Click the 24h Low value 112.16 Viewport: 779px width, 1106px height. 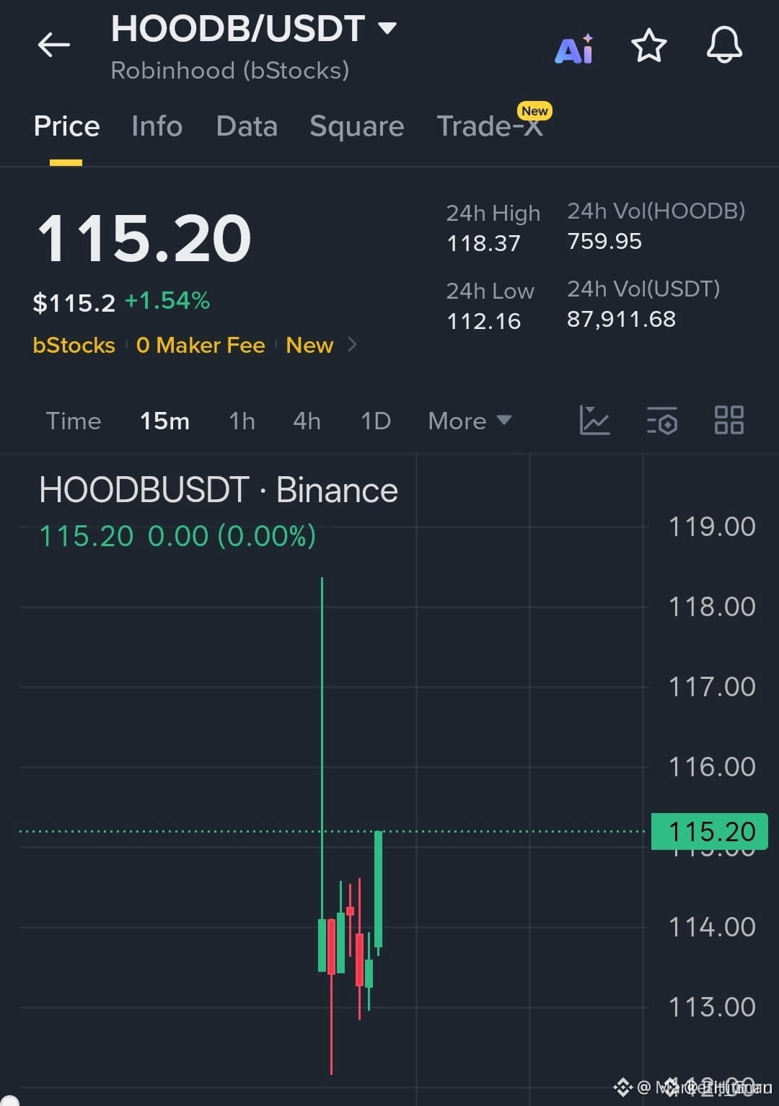(x=483, y=321)
